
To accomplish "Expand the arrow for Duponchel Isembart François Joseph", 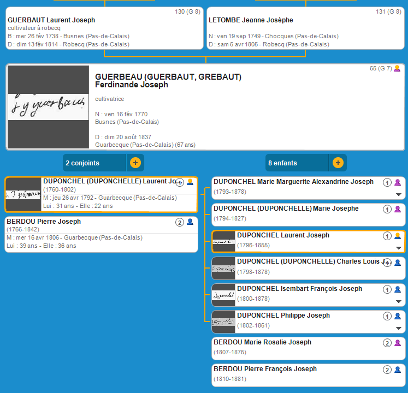I will (399, 302).
